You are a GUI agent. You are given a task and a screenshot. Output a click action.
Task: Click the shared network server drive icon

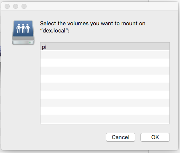[23, 32]
